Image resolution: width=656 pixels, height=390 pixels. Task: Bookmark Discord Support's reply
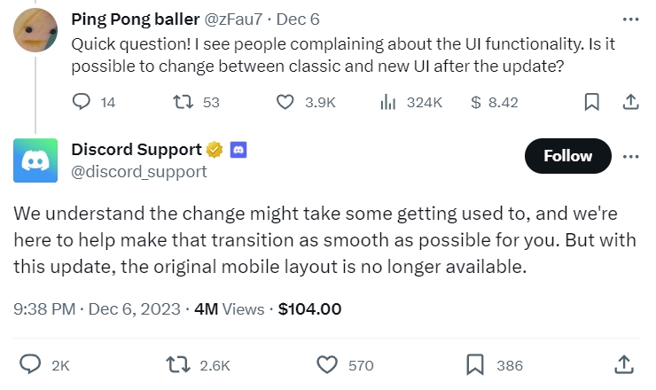pyautogui.click(x=475, y=364)
